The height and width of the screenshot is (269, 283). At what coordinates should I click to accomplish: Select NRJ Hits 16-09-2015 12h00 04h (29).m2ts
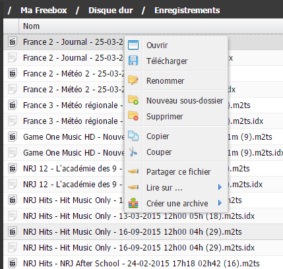point(133,231)
